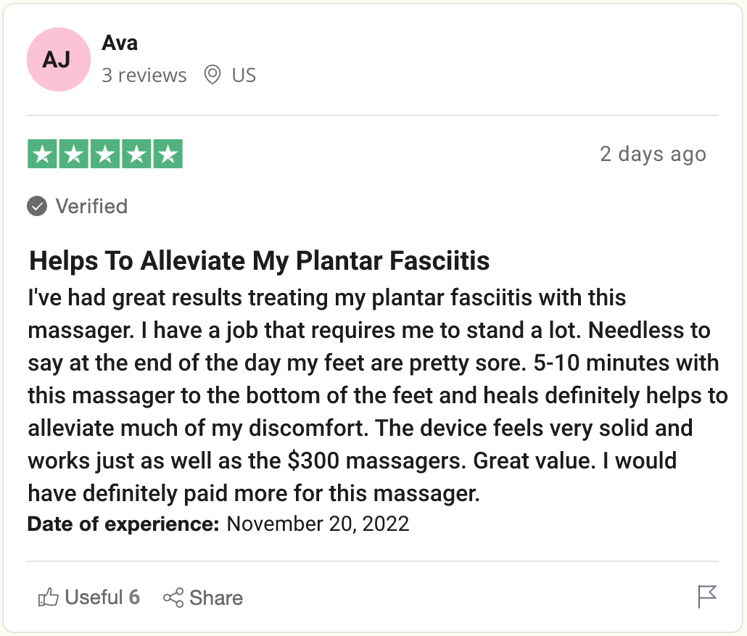Screen dimensions: 747x636
Task: Open the review title about Plantar Fasciitis
Action: pyautogui.click(x=259, y=261)
